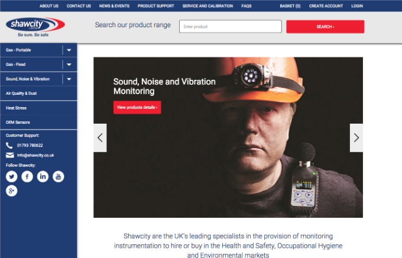
Task: Open Heat Stress category
Action: pyautogui.click(x=38, y=108)
